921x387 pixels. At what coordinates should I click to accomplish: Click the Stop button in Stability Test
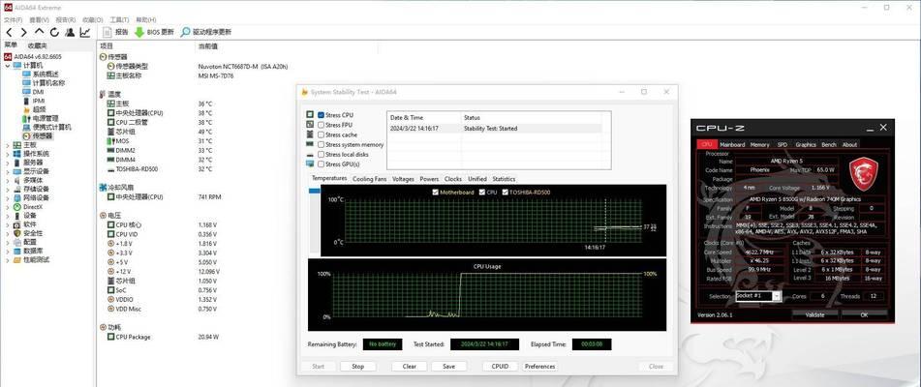click(x=357, y=367)
